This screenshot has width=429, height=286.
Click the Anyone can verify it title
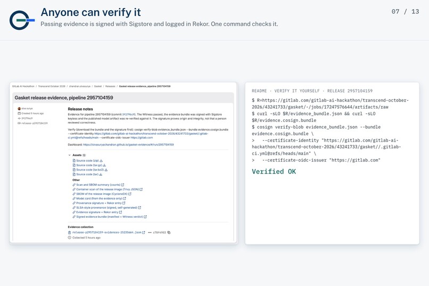click(90, 12)
